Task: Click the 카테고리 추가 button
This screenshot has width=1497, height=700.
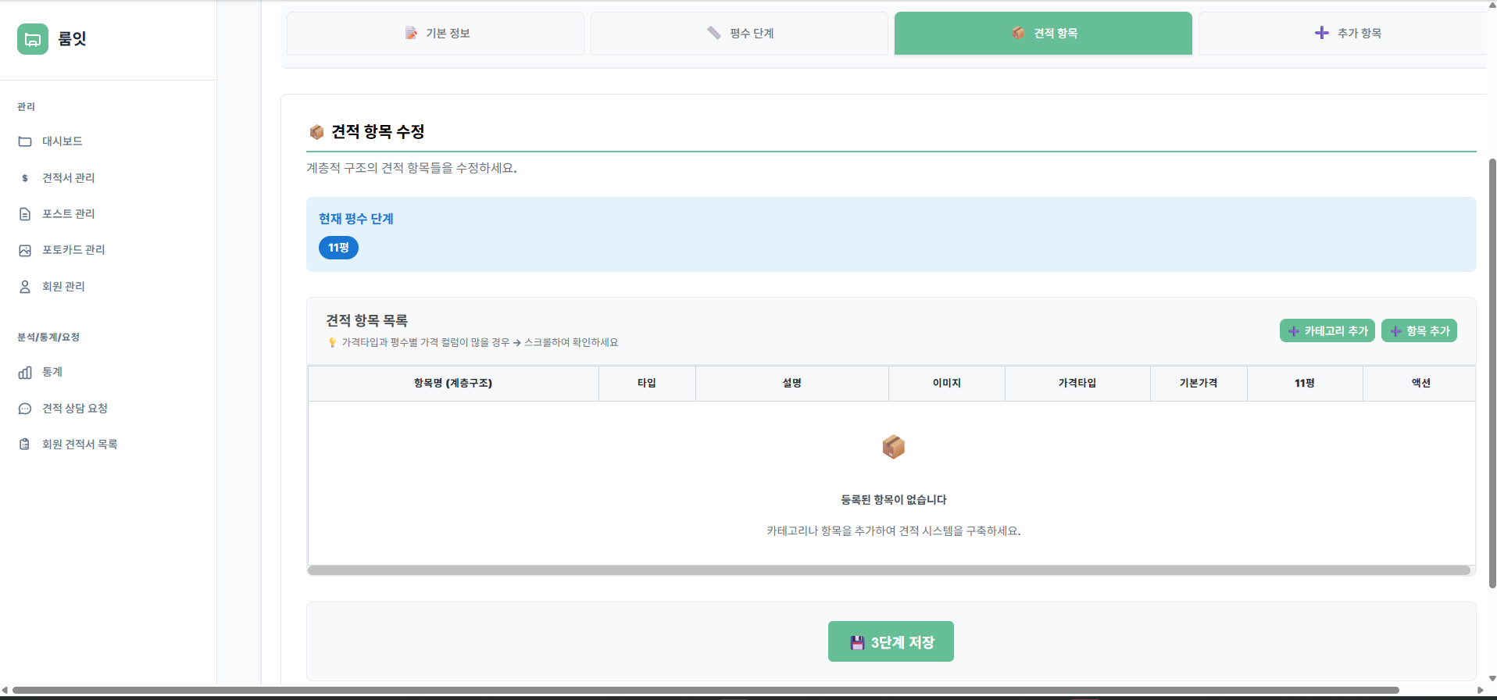Action: point(1327,331)
